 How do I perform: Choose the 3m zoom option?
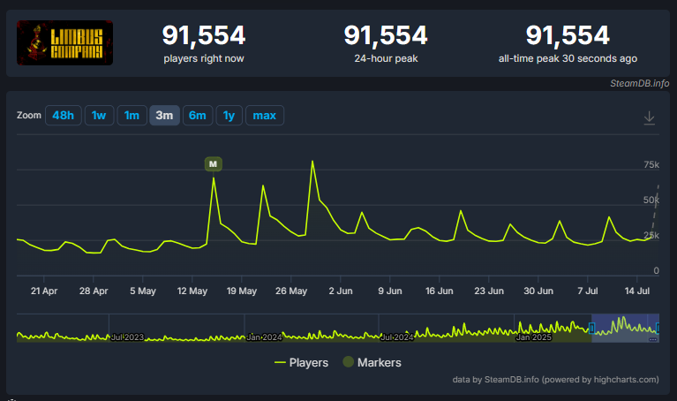(164, 116)
